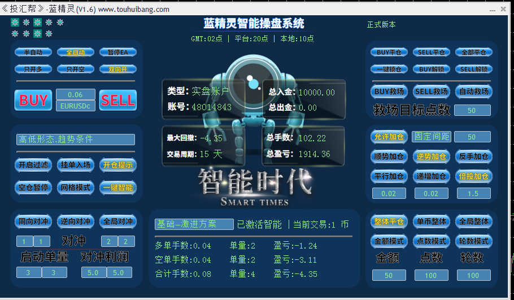Select 同向对冲 same-direction hedge
Viewport: 514px width, 300px height.
(x=33, y=221)
